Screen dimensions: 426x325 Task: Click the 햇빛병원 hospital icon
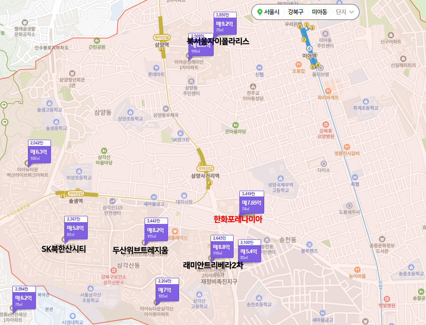click(x=387, y=299)
